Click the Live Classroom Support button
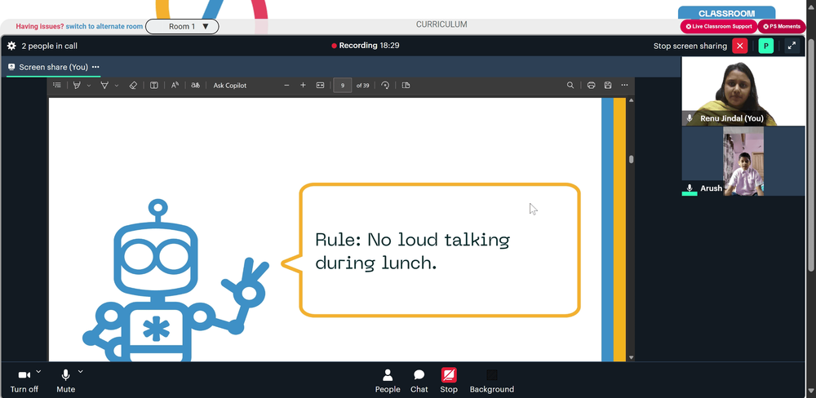816x398 pixels. [719, 27]
